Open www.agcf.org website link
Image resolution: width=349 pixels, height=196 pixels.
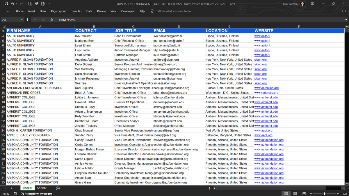(x=263, y=131)
